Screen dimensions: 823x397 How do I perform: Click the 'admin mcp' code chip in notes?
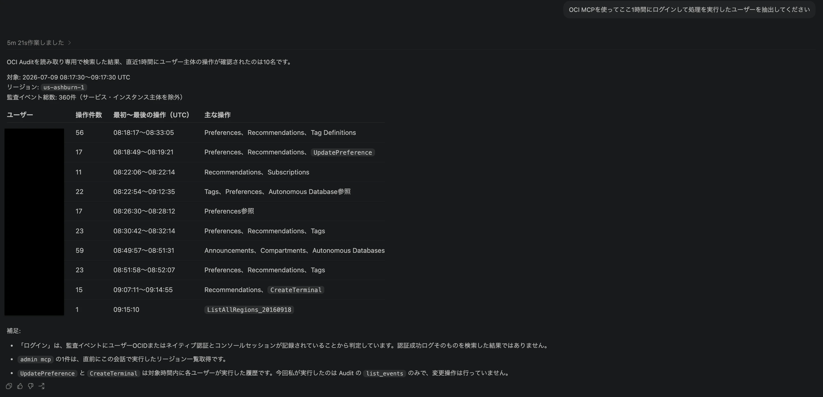click(35, 359)
